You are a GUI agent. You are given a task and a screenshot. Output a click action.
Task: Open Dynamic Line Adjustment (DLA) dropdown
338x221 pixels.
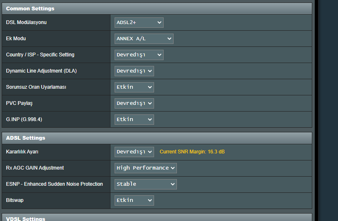click(x=134, y=71)
